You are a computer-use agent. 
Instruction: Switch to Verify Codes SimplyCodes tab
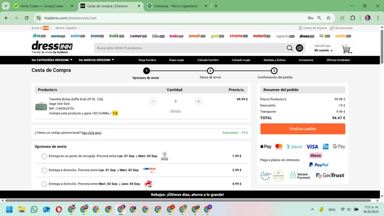pos(41,6)
